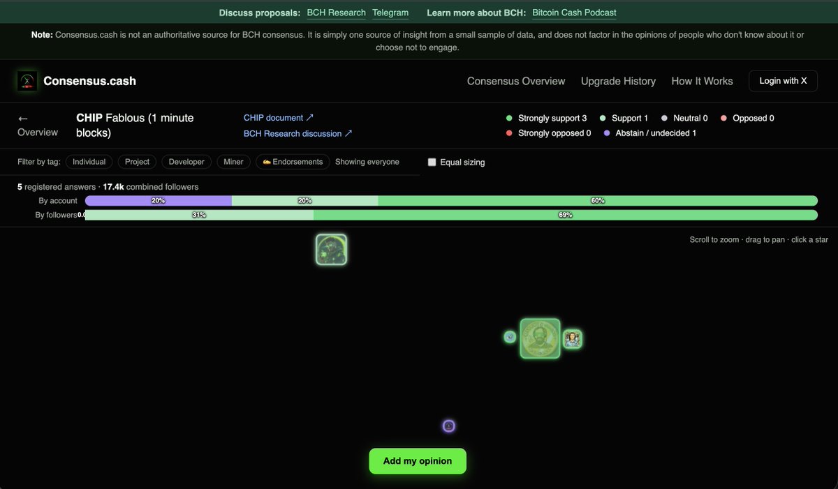Screen dimensions: 838x489
Task: Click the Support 1 legend entry
Action: [624, 119]
